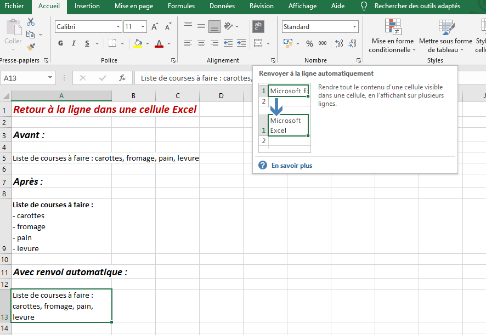Click Rechercher des outils adaptés search box
The height and width of the screenshot is (335, 486).
[x=417, y=6]
